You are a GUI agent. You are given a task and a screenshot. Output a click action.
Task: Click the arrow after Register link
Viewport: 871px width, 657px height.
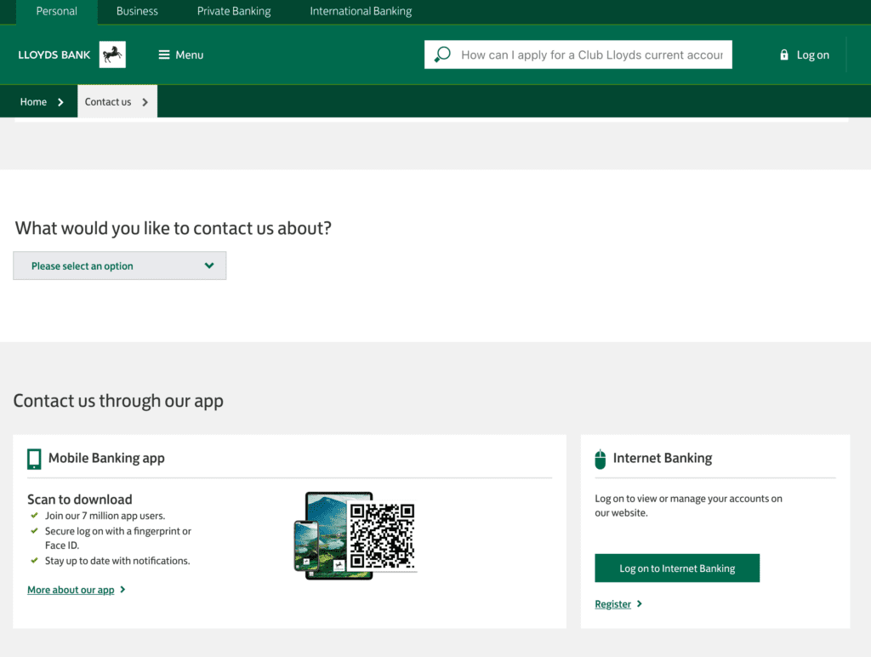(640, 603)
